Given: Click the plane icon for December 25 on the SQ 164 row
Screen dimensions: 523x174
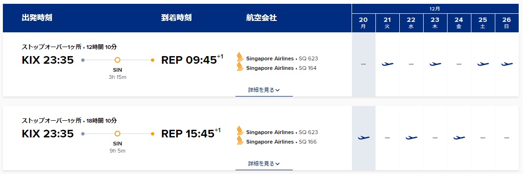Looking at the screenshot, I should click(483, 64).
